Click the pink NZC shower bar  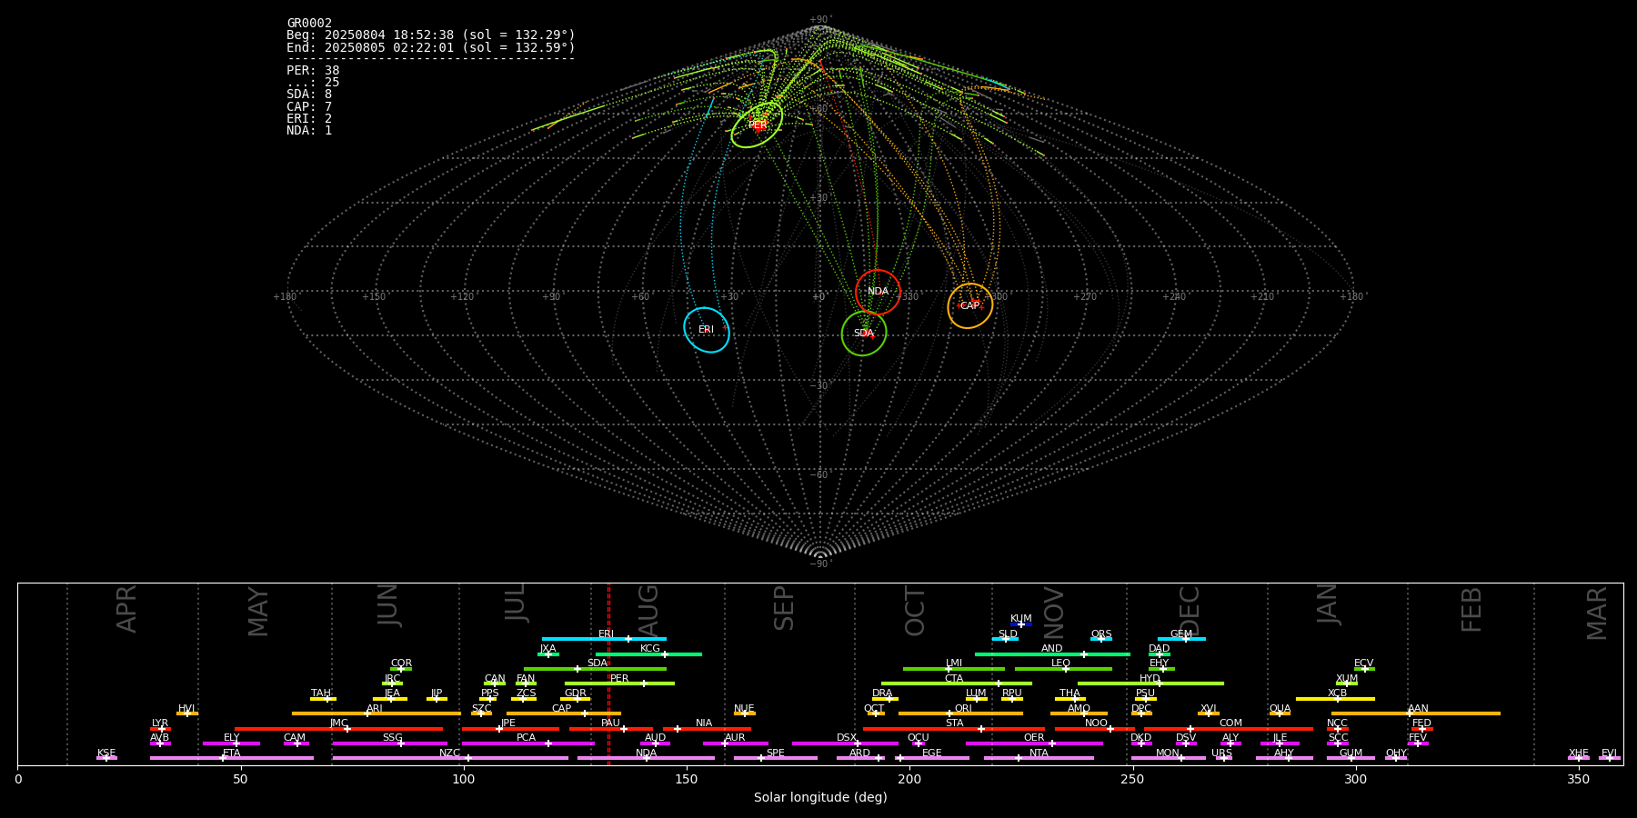click(x=450, y=758)
